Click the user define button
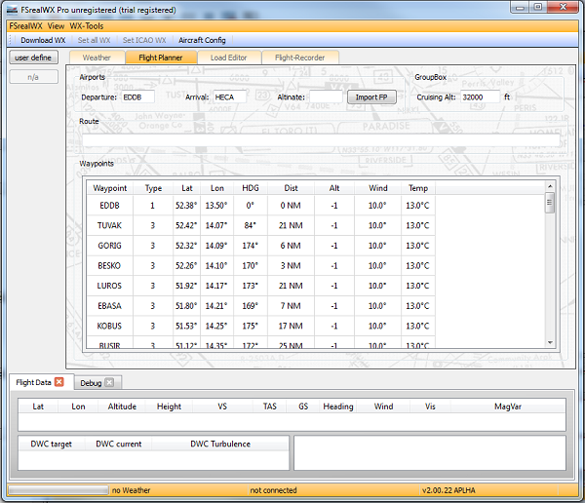This screenshot has height=503, width=585. pyautogui.click(x=34, y=58)
